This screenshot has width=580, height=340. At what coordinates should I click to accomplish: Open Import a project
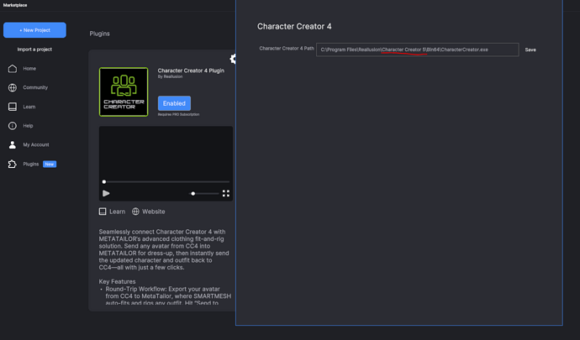point(34,50)
